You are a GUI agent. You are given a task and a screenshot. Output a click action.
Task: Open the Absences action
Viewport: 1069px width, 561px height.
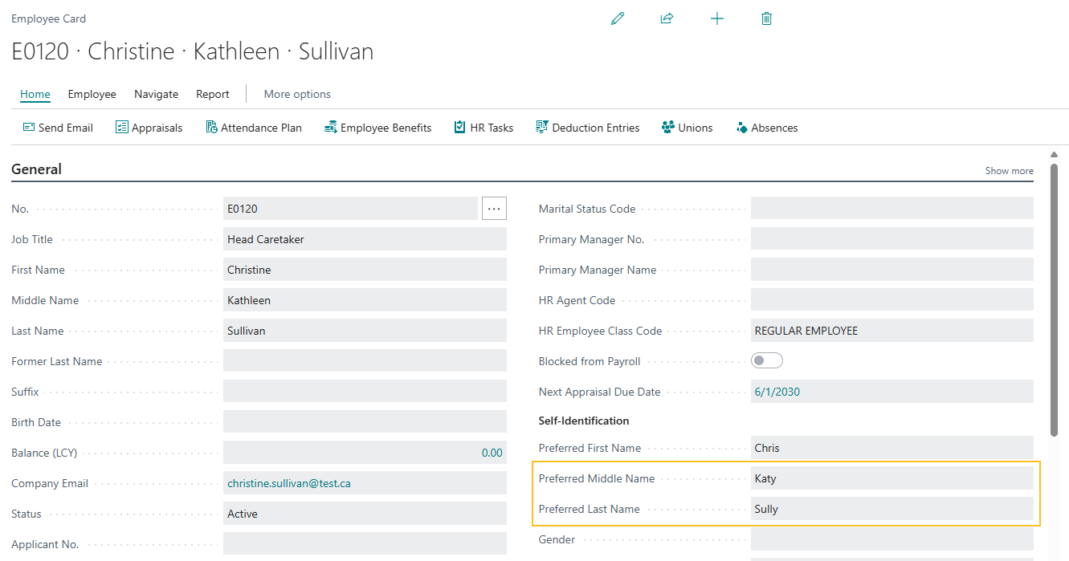coord(741,127)
